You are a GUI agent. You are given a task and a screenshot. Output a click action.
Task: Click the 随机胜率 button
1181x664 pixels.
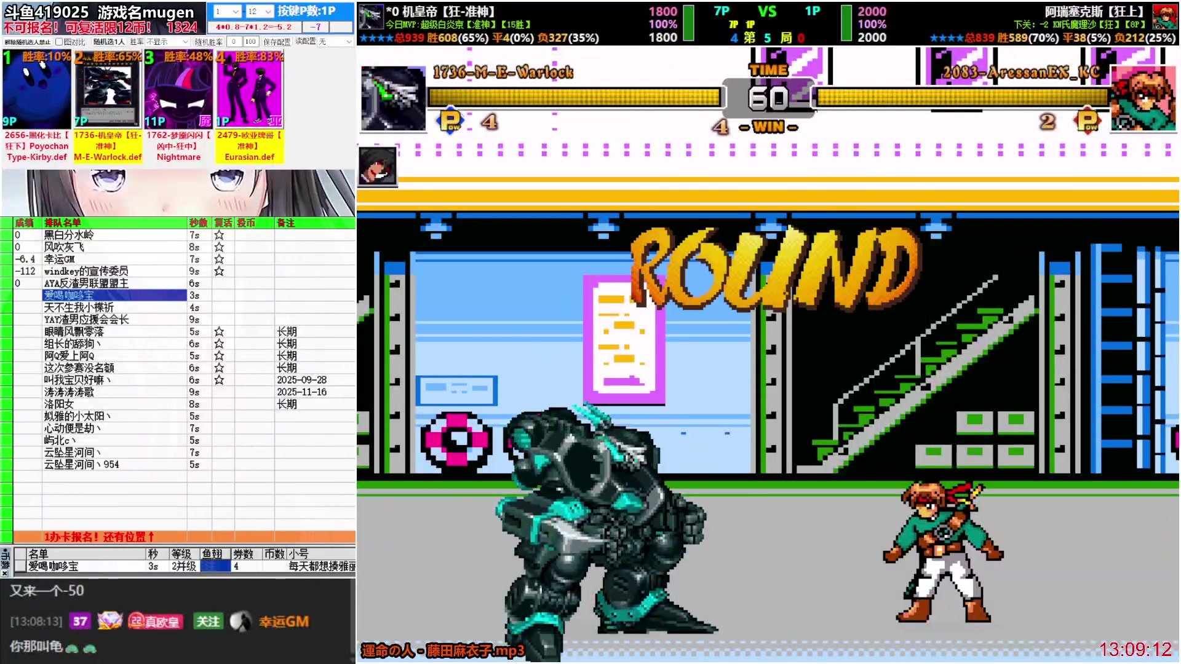(x=209, y=42)
